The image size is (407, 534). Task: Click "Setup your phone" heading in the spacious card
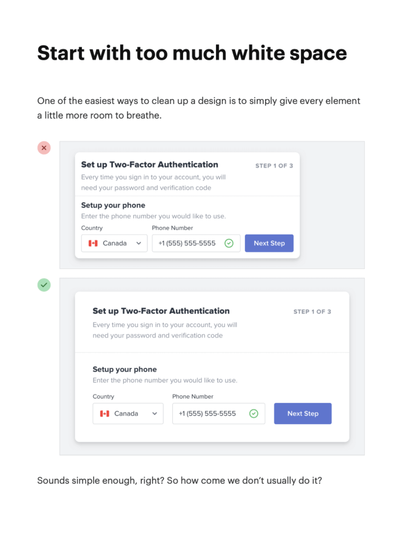[125, 369]
